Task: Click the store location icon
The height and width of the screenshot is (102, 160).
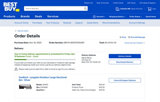Action: [x=117, y=9]
